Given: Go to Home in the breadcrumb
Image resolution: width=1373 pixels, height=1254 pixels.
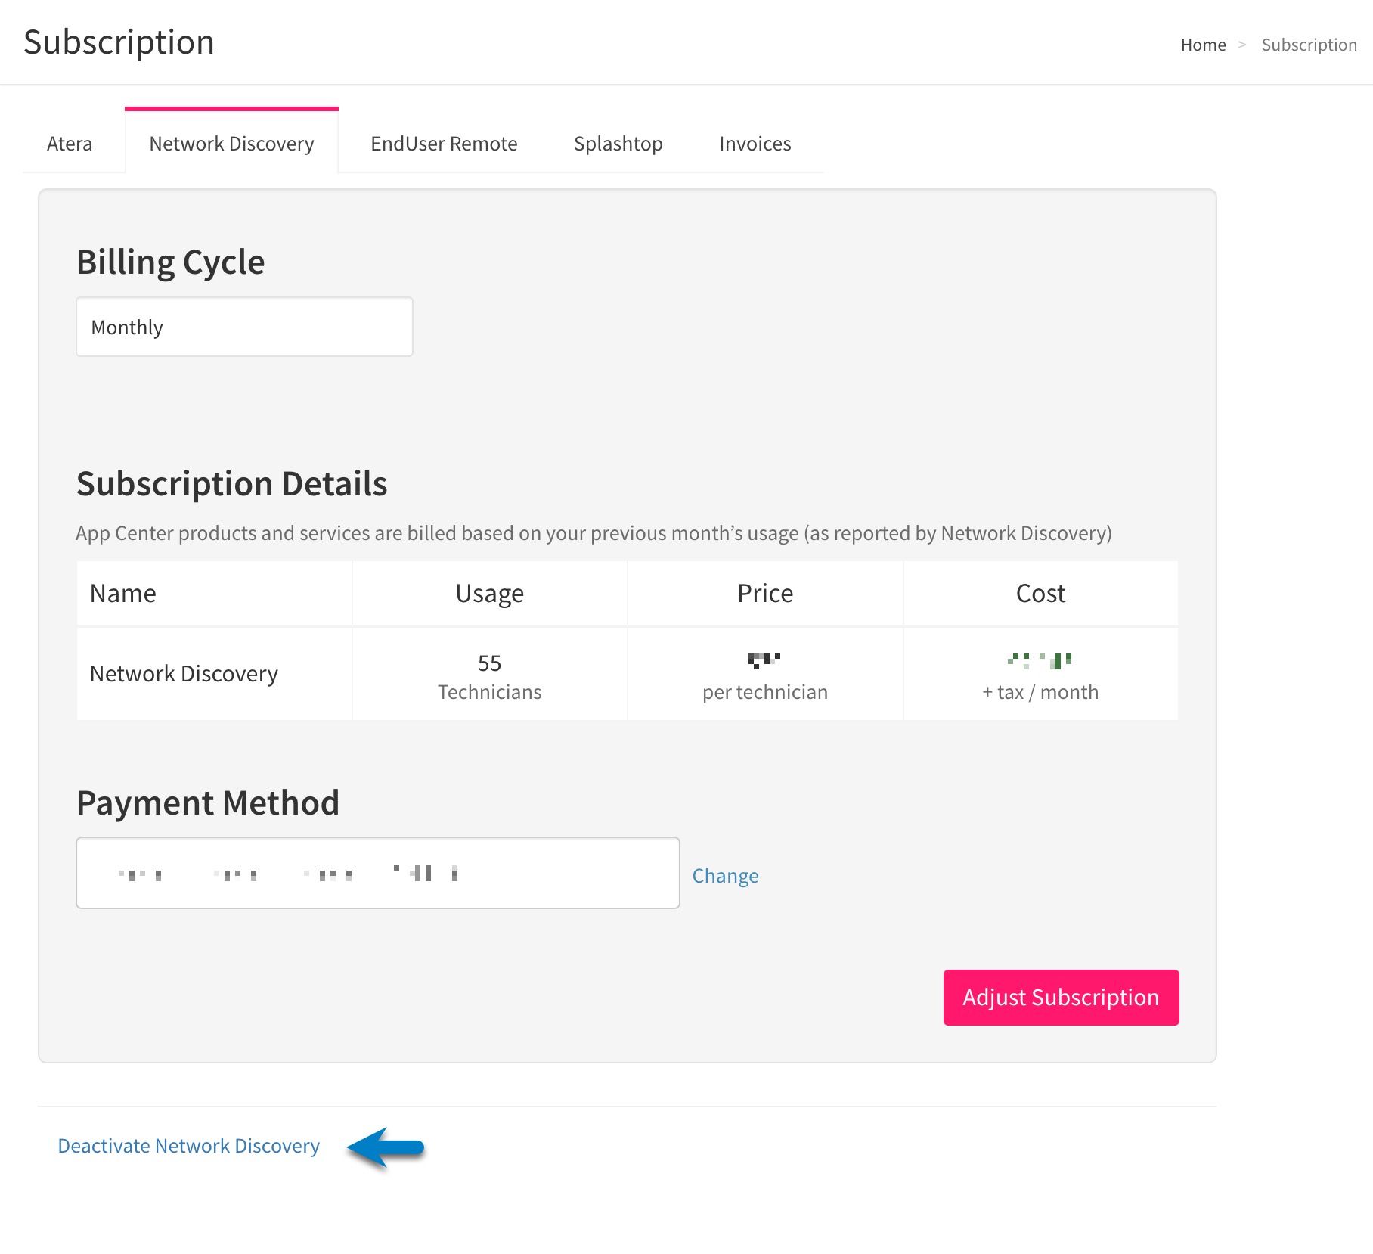Looking at the screenshot, I should [1203, 45].
